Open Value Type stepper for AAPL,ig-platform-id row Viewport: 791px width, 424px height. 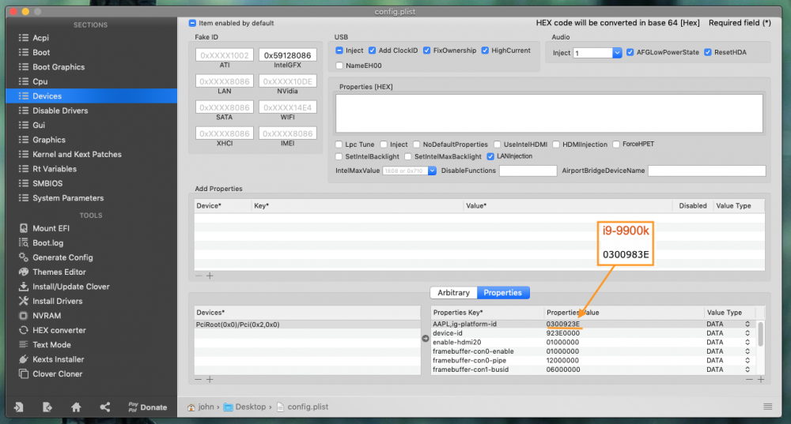tap(747, 325)
